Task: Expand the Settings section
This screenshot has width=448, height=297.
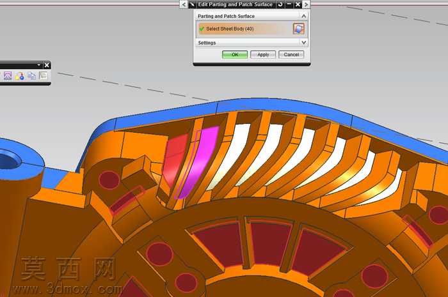Action: (x=304, y=43)
